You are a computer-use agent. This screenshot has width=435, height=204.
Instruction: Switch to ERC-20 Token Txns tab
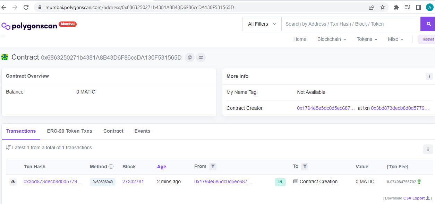pos(70,131)
